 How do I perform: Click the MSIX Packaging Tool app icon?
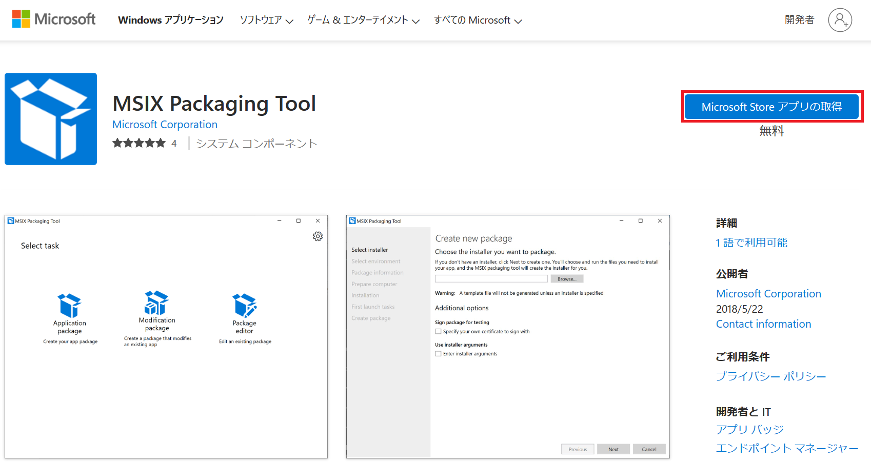[x=51, y=119]
